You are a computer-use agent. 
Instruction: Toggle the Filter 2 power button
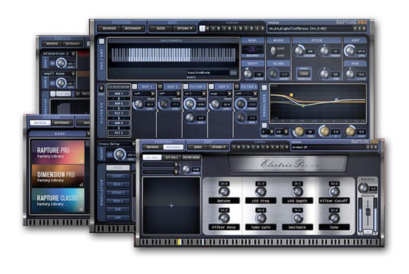pos(237,86)
